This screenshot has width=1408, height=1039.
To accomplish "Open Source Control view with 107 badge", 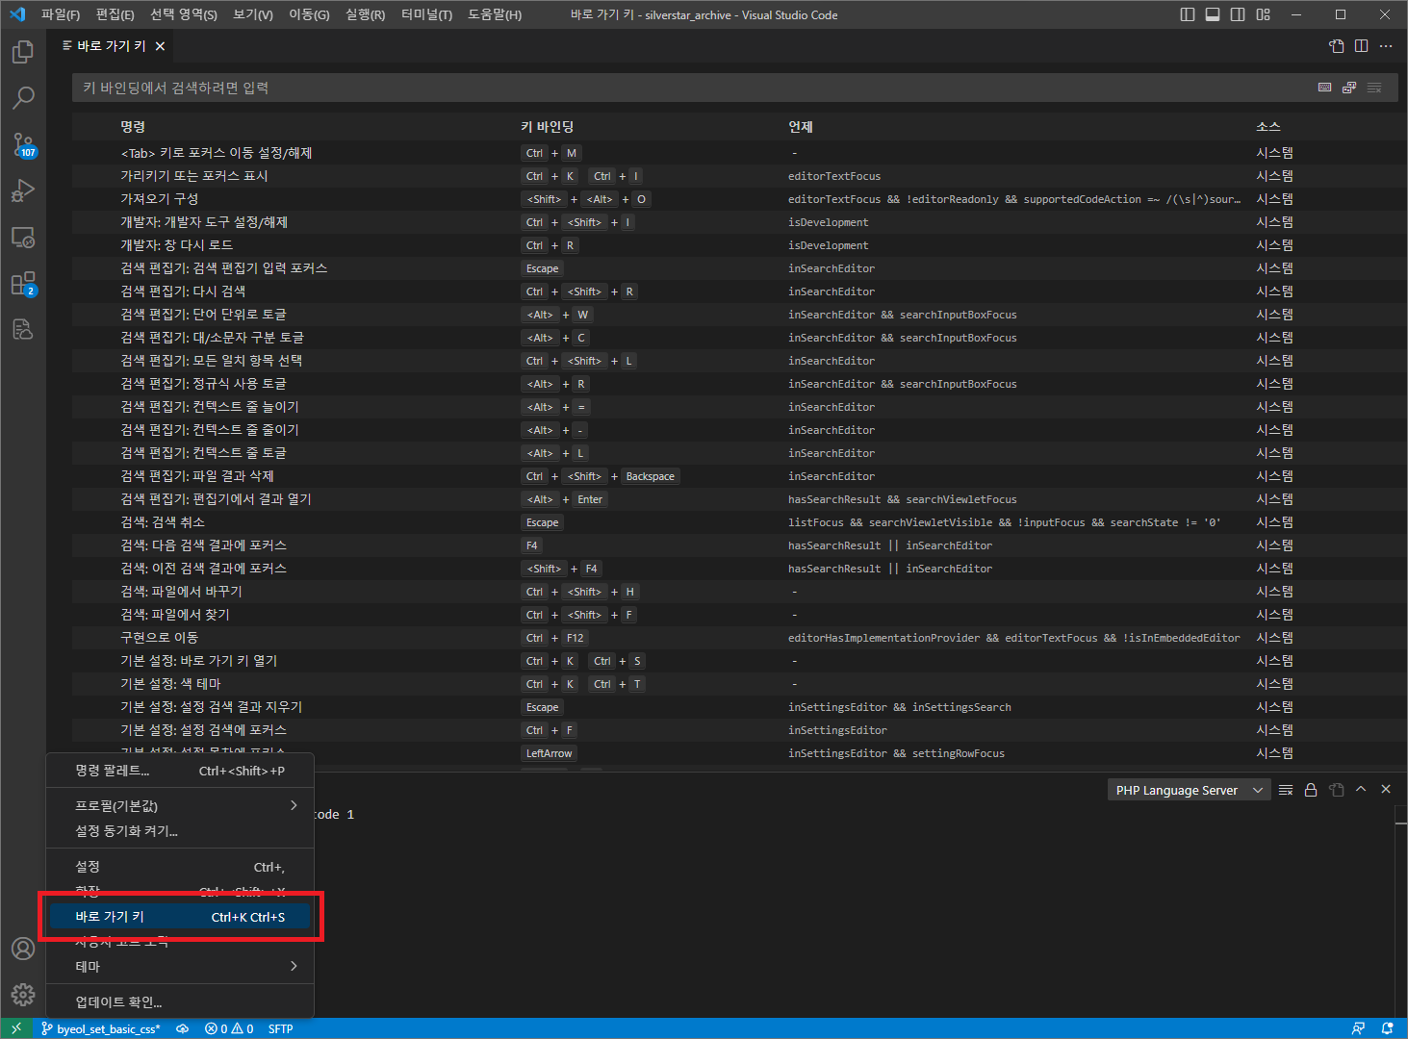I will click(x=23, y=145).
